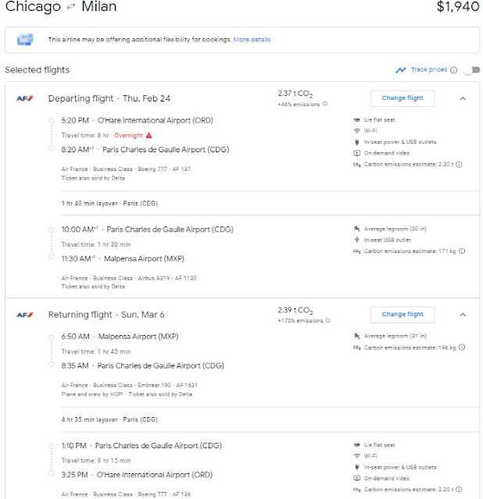Click the Track prices info icon
Viewport: 483px width, 499px height.
pyautogui.click(x=453, y=70)
